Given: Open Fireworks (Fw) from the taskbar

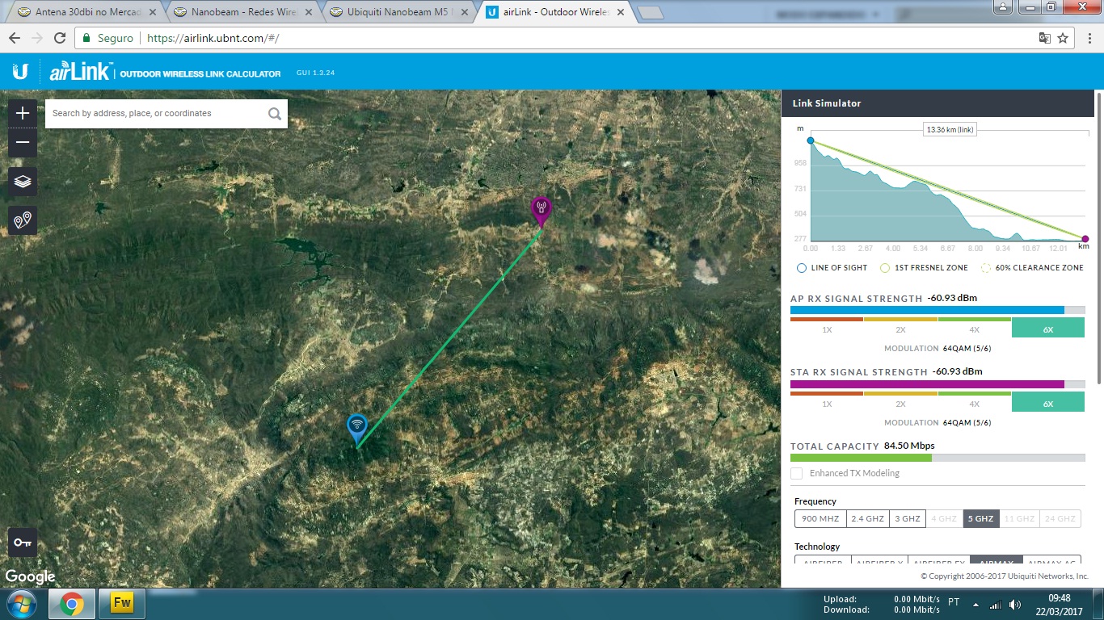Looking at the screenshot, I should [122, 604].
